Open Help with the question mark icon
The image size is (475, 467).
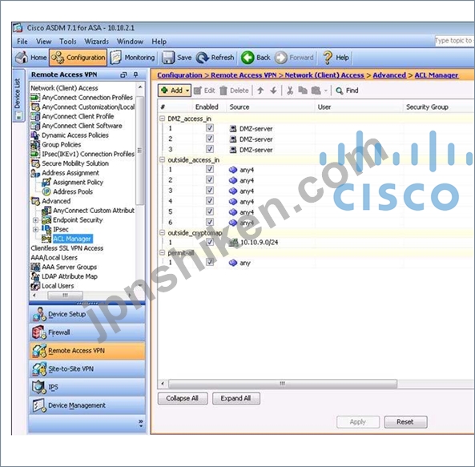(327, 58)
